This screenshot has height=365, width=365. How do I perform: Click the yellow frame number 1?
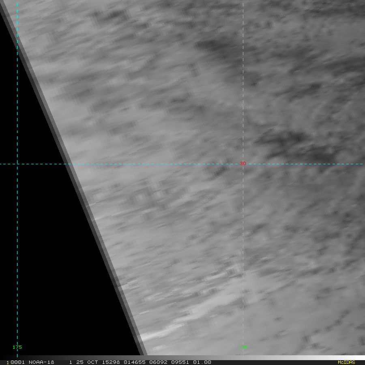[x=8, y=363]
